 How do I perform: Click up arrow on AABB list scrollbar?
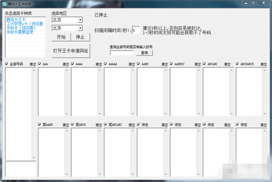(x=166, y=70)
